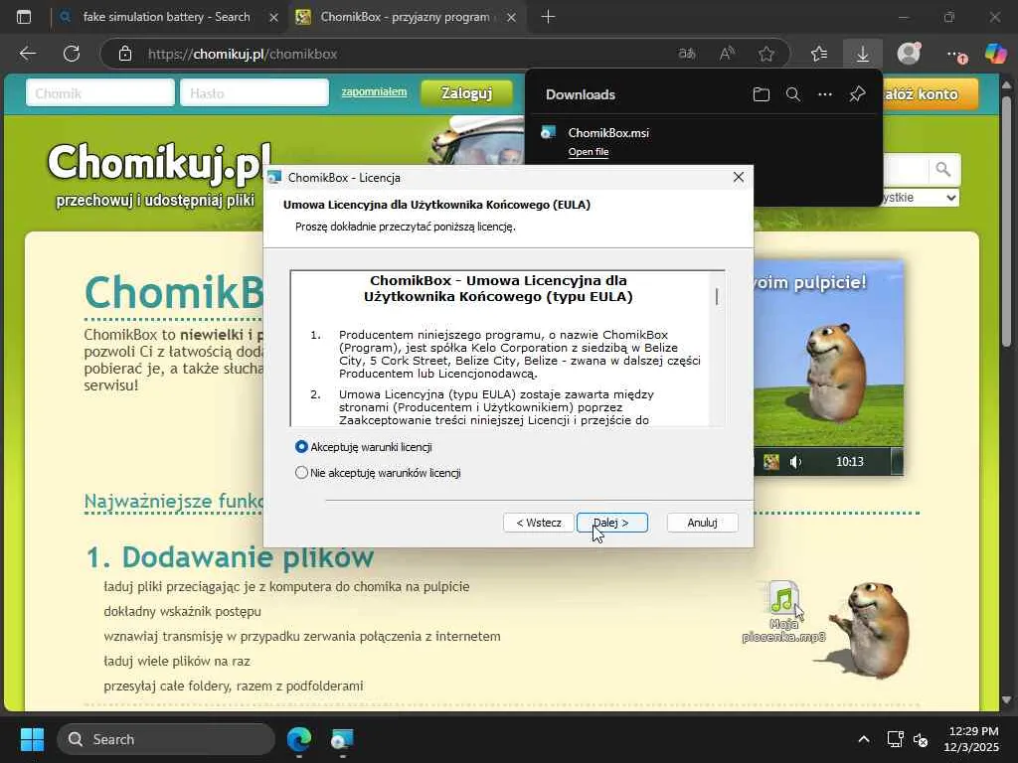Click the 'Hasło' password field
1018x763 pixels.
(254, 92)
